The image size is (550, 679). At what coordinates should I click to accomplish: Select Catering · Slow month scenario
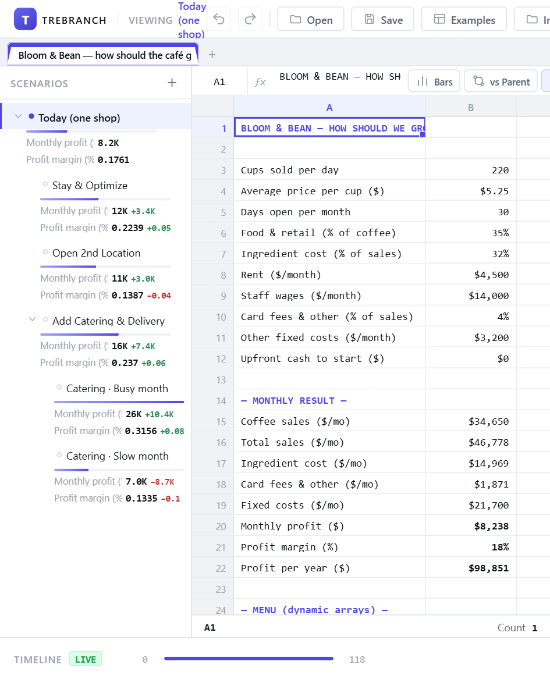pos(118,456)
